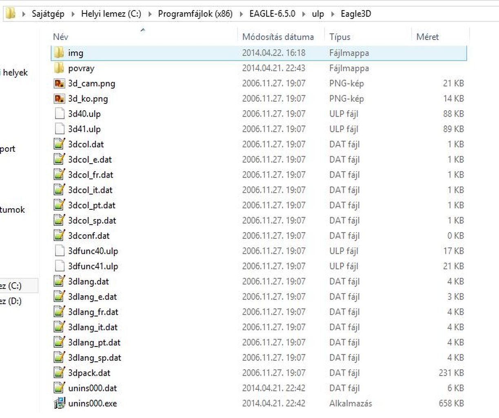Click the 2014.04.22. 16:18 date cell
The height and width of the screenshot is (418, 499).
[273, 53]
